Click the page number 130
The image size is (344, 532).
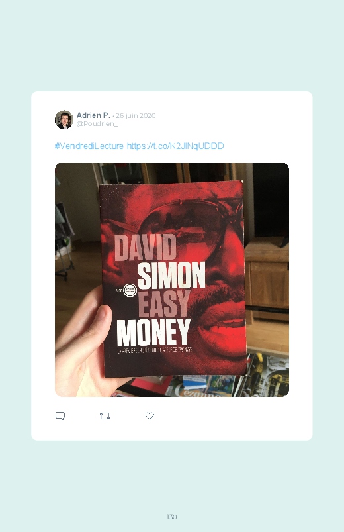tap(171, 517)
